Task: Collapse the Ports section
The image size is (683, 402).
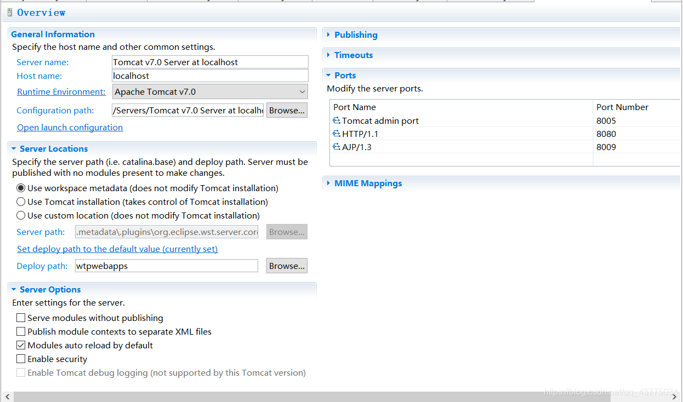Action: [328, 75]
